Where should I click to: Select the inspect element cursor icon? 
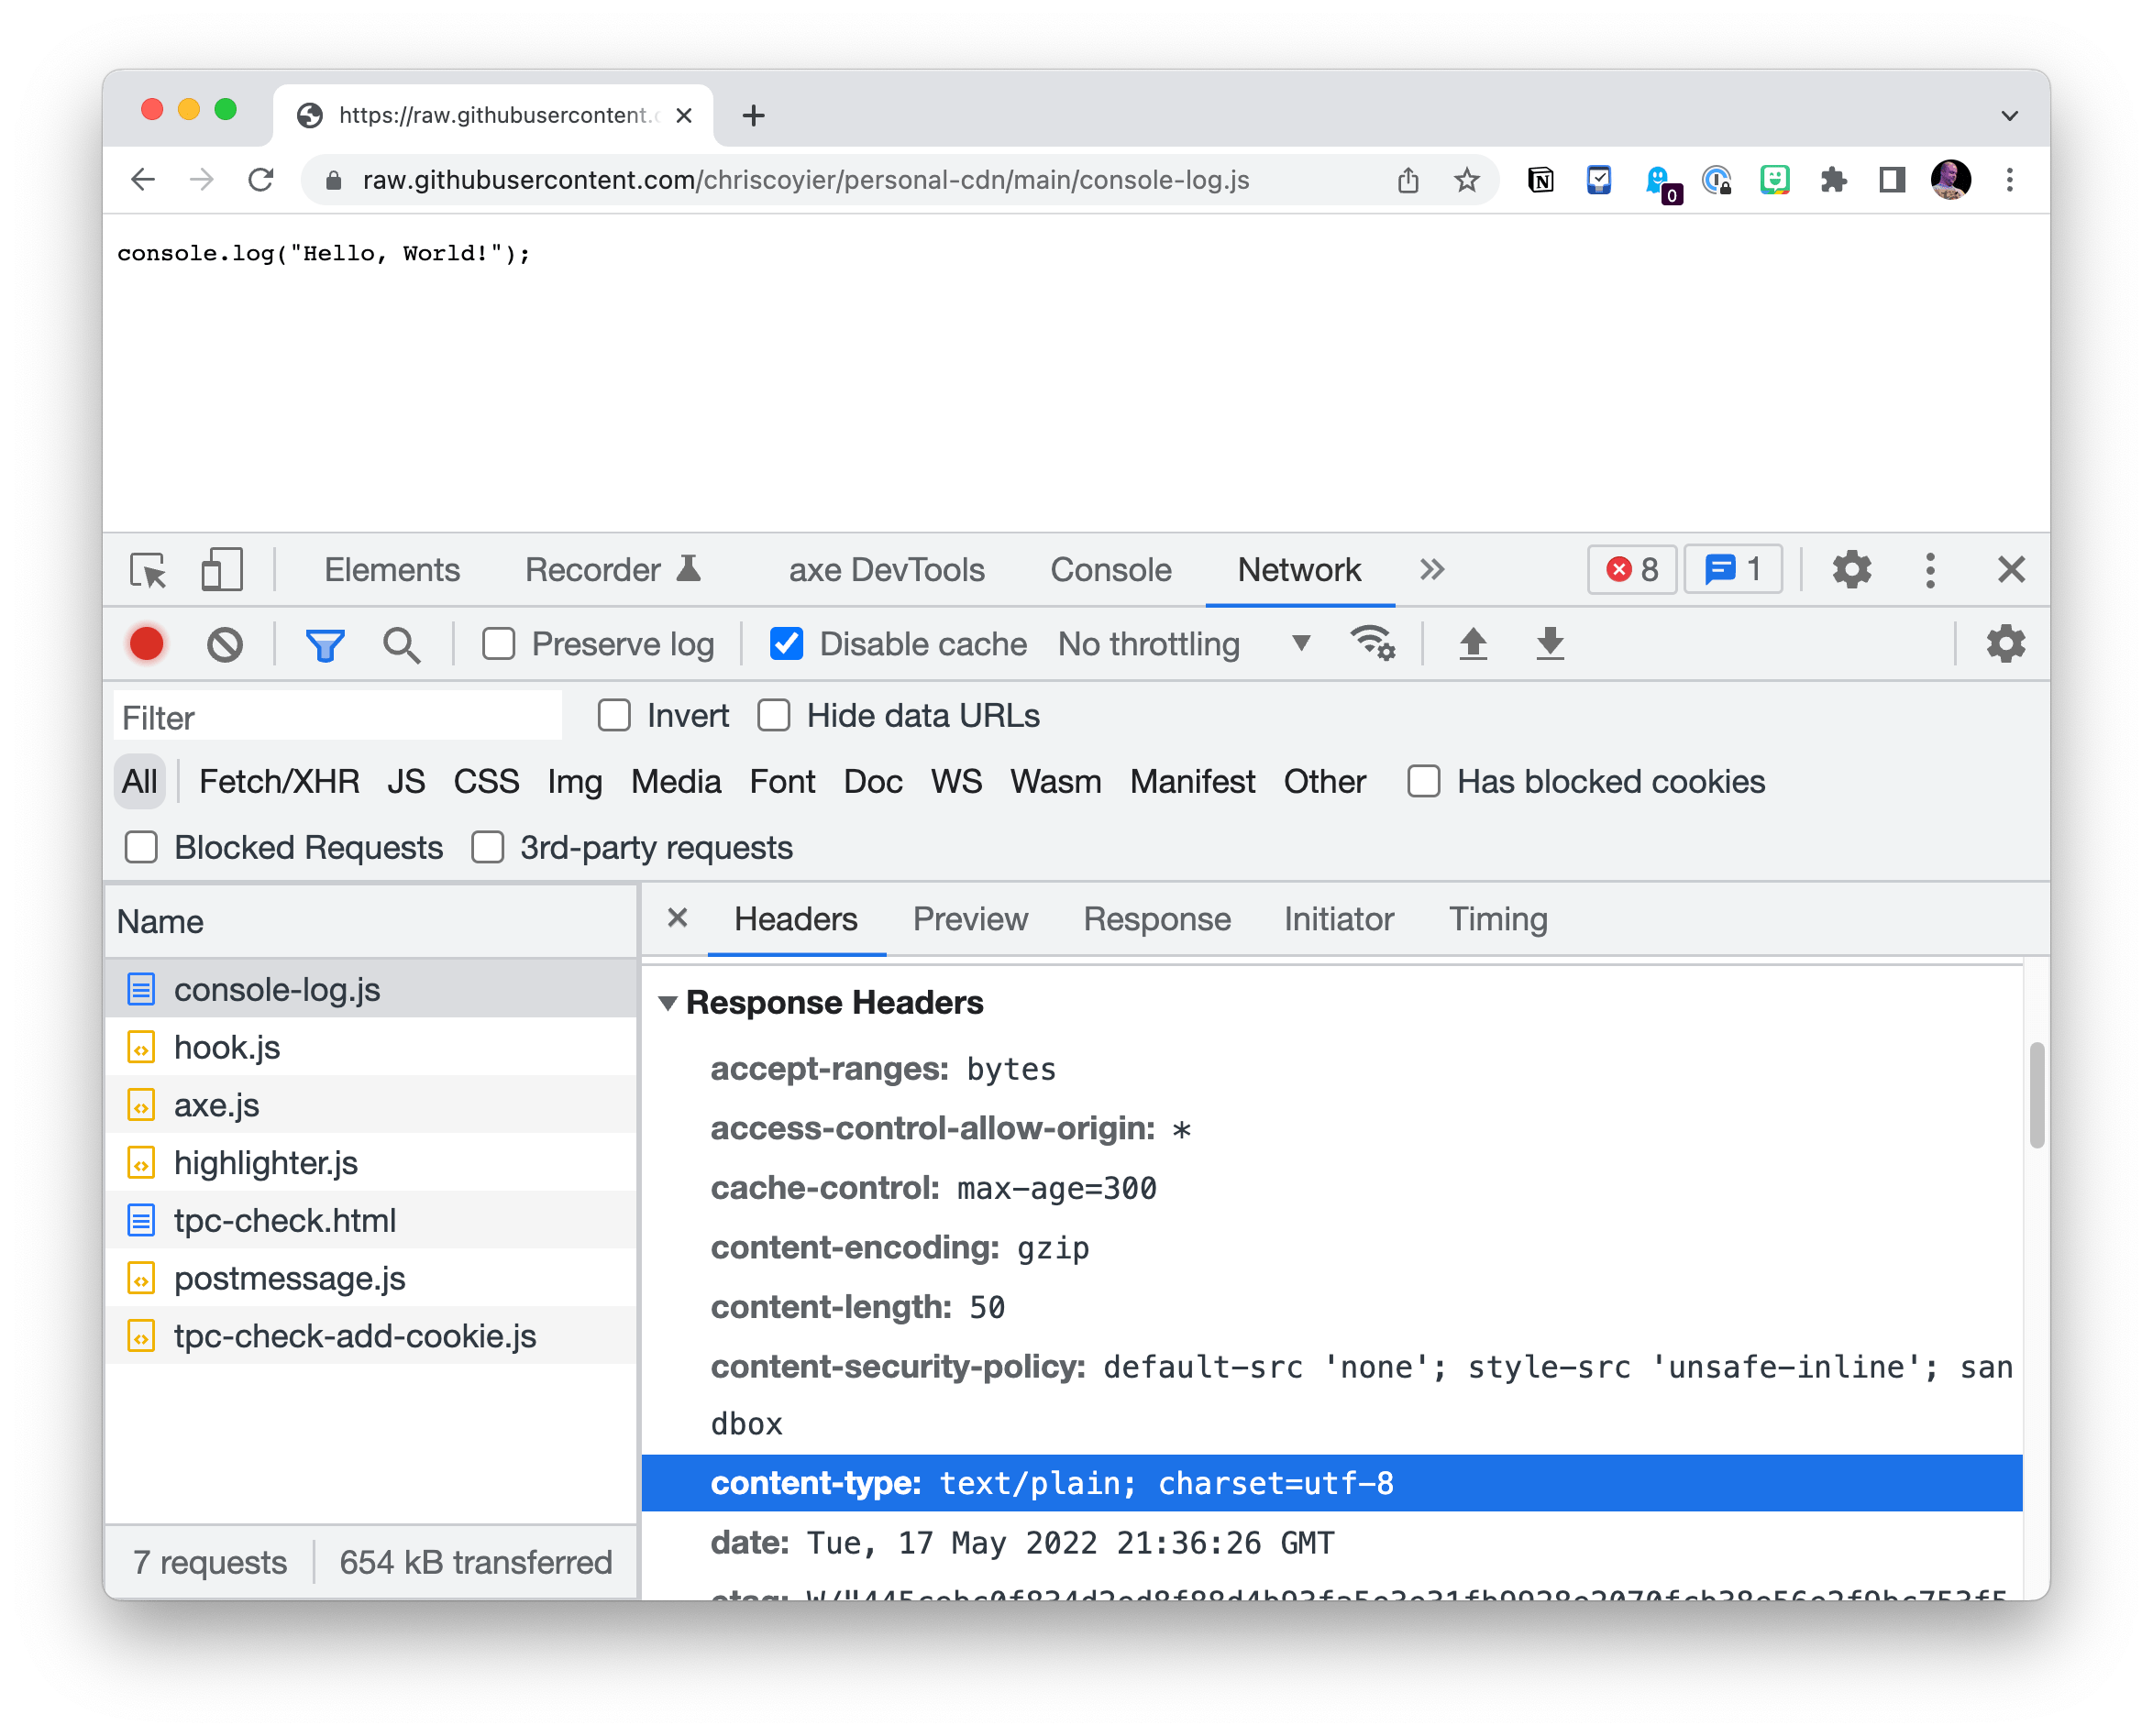pyautogui.click(x=148, y=570)
